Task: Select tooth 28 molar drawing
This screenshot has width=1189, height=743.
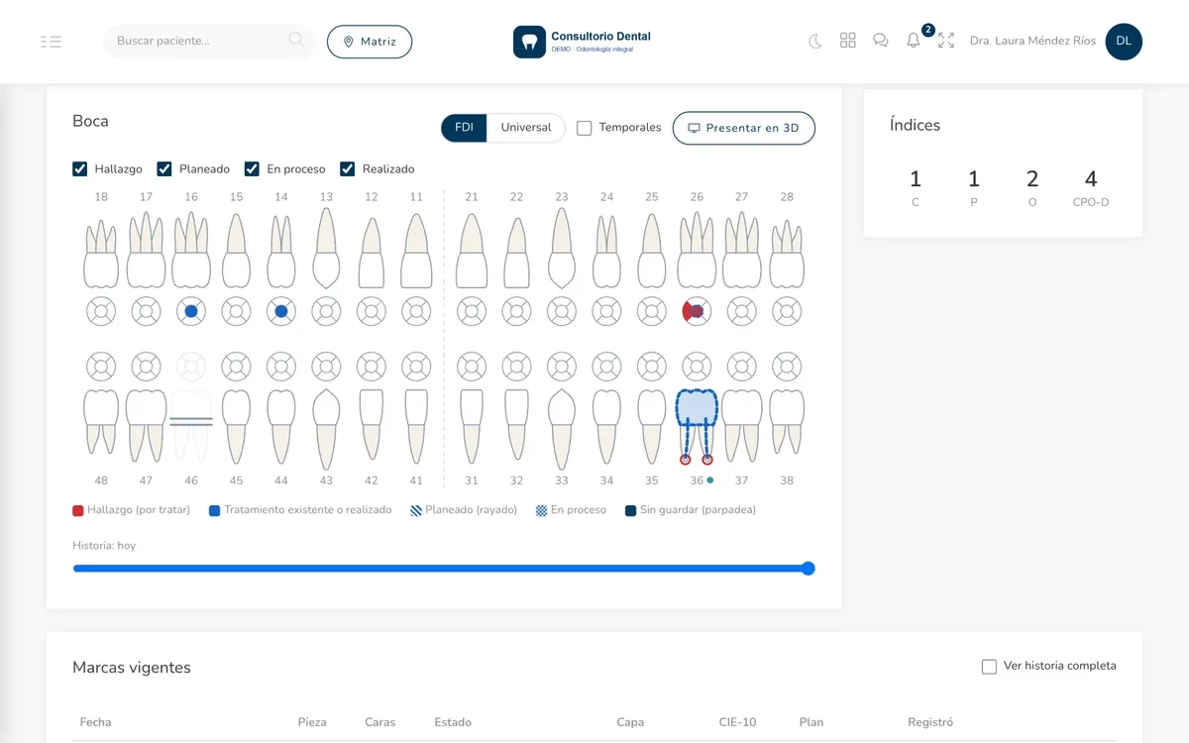Action: pos(787,254)
